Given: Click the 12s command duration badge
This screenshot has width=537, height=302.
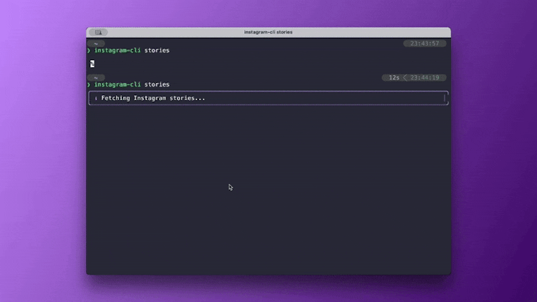Looking at the screenshot, I should (x=394, y=77).
